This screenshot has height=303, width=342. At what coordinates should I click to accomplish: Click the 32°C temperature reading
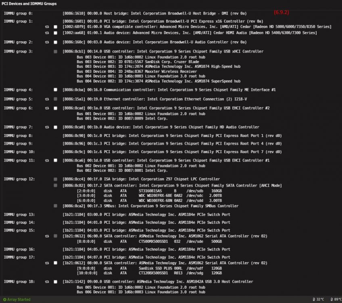(320, 299)
